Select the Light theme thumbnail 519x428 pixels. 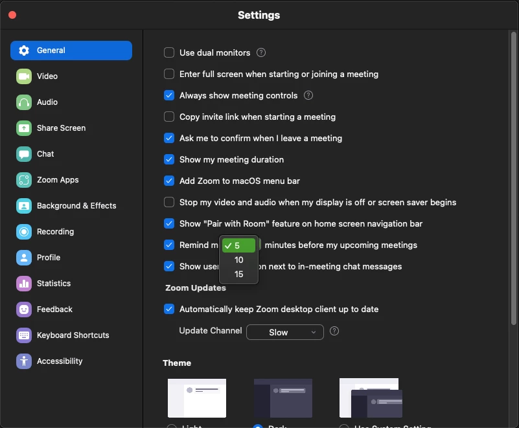tap(197, 398)
